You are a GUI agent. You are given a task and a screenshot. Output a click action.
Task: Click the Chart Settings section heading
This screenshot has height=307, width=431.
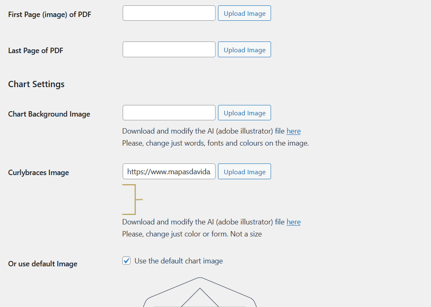click(36, 84)
